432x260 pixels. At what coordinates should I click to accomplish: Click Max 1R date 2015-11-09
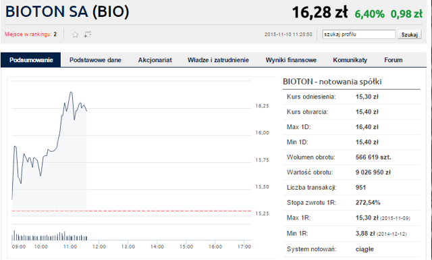[x=395, y=218]
